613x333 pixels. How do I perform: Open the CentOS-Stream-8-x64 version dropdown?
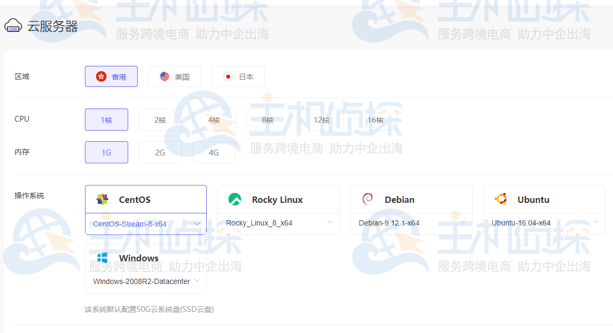(196, 223)
